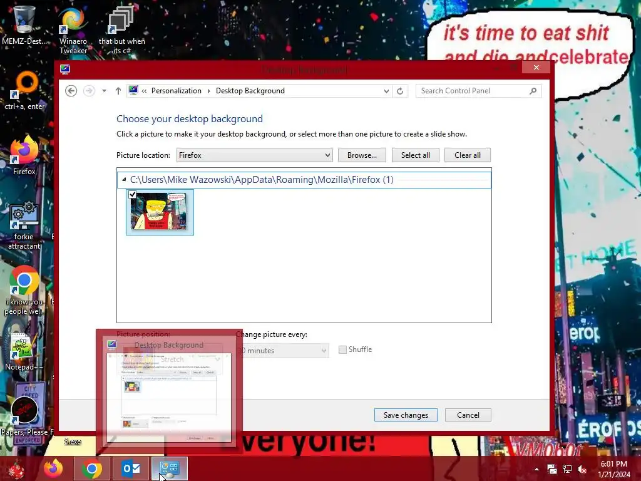Click Desktop Background in the breadcrumb

(250, 91)
